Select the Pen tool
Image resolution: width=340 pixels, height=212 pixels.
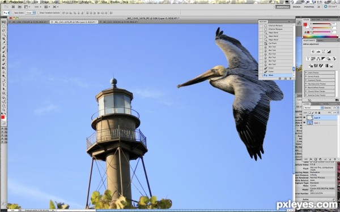tap(5, 80)
